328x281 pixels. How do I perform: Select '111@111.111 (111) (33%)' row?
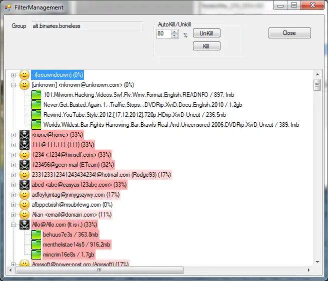point(63,145)
